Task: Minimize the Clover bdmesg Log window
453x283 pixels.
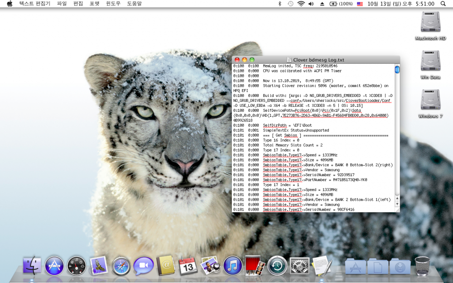Action: click(x=245, y=60)
